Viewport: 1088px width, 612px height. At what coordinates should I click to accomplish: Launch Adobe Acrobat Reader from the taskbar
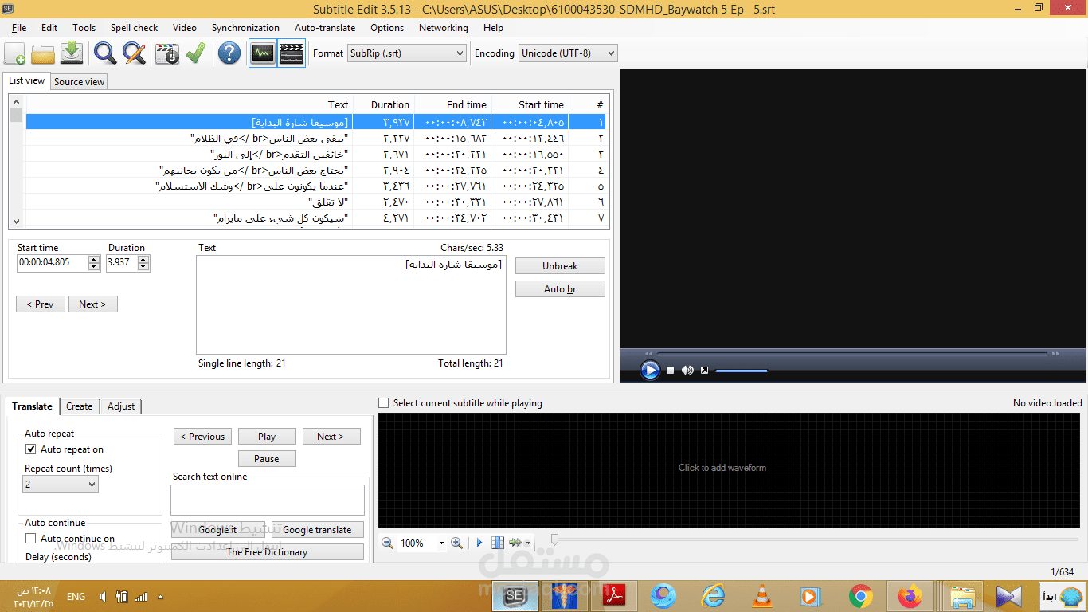[615, 595]
